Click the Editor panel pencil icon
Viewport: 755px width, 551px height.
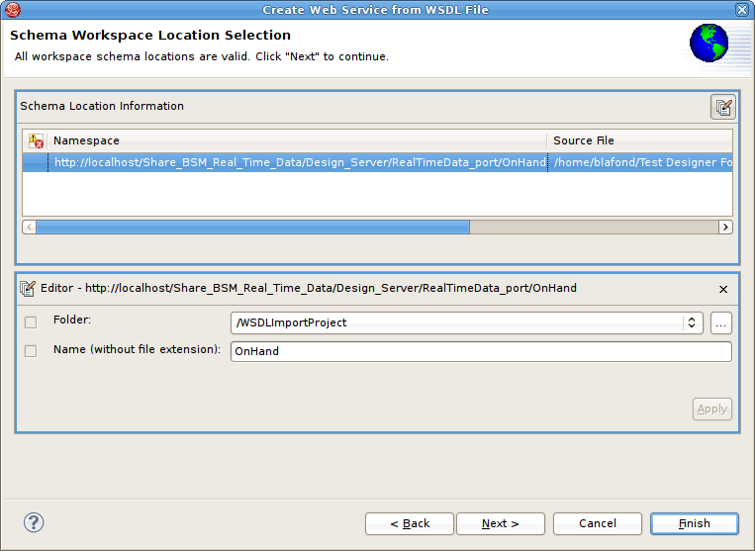(28, 288)
